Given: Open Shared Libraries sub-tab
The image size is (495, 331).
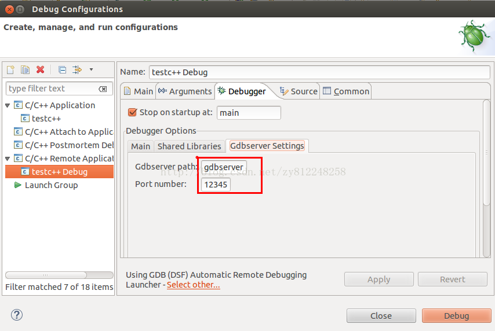Looking at the screenshot, I should (x=190, y=146).
